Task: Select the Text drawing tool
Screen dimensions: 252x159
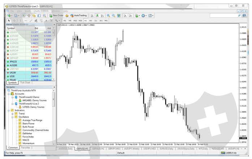Action: 46,21
